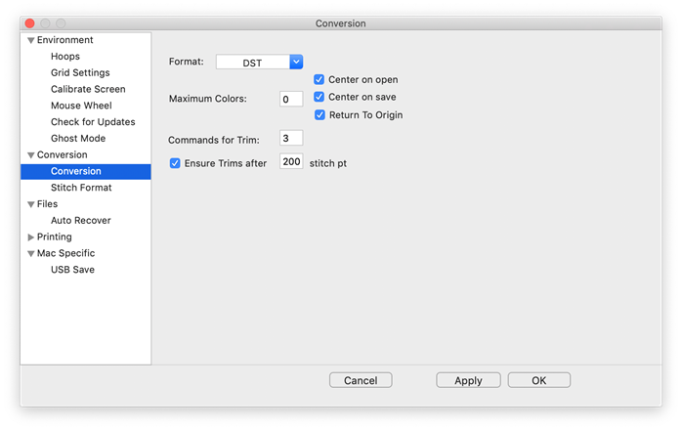Collapse the Files section triangle
This screenshot has width=682, height=430.
[31, 204]
